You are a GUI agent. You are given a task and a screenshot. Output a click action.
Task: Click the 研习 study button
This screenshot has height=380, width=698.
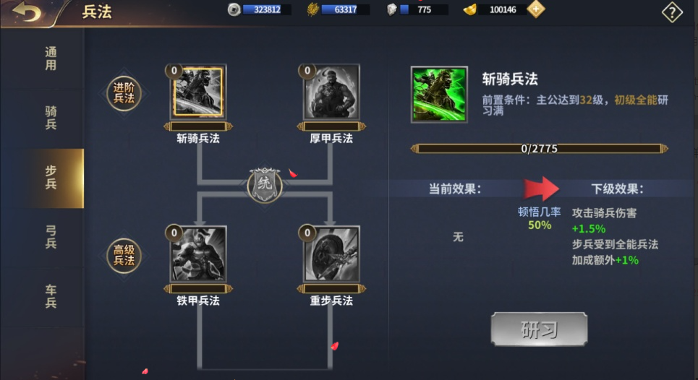[539, 329]
